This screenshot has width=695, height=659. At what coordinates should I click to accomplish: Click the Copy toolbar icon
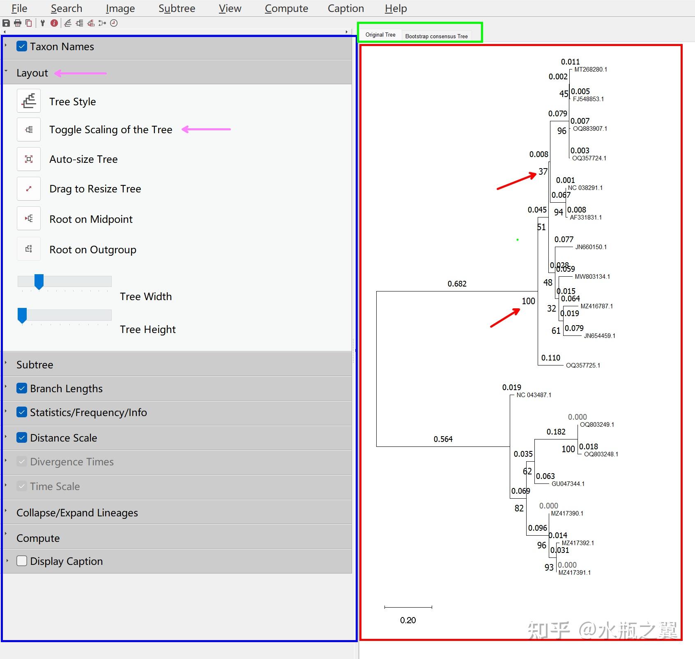(x=28, y=23)
